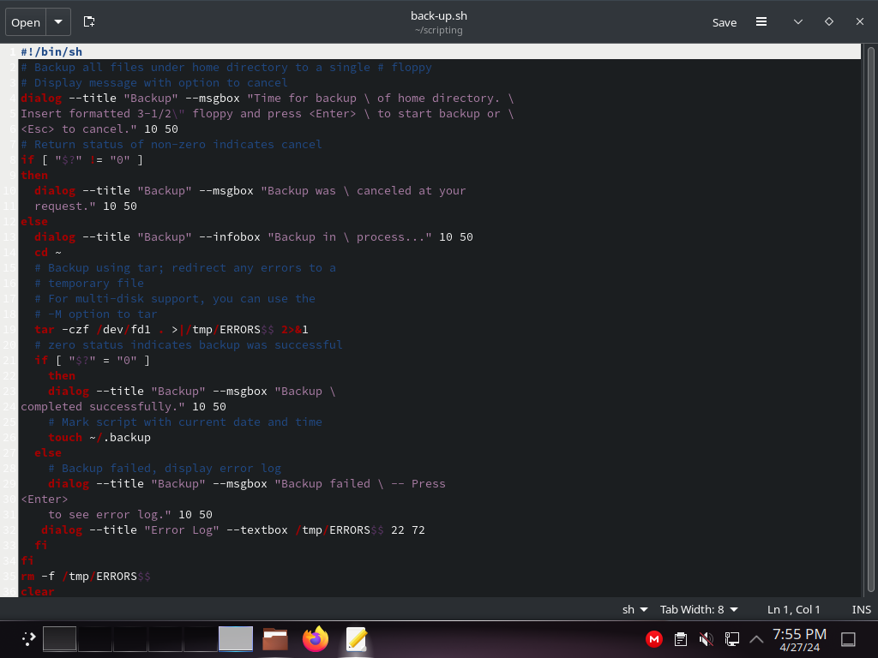Open the 7:55 PM clock in taskbar
Image resolution: width=878 pixels, height=658 pixels.
click(x=799, y=639)
